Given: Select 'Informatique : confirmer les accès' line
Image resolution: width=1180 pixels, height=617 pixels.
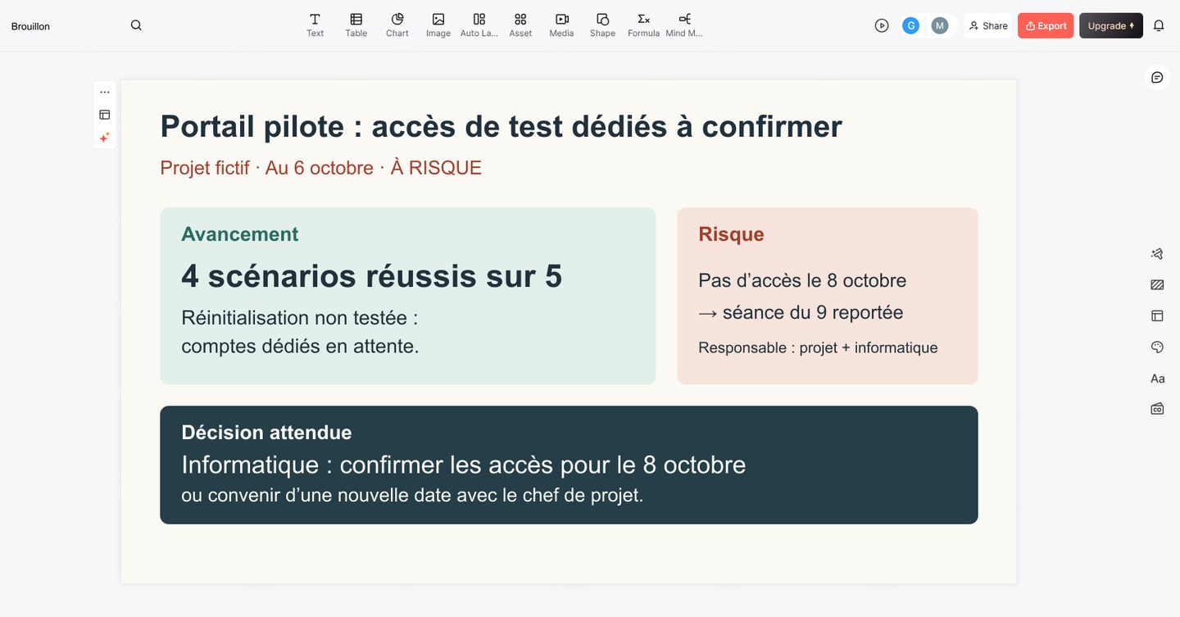Looking at the screenshot, I should point(463,465).
